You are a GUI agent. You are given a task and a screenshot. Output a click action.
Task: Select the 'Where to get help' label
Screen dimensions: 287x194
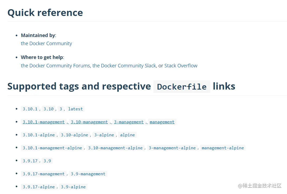point(43,57)
